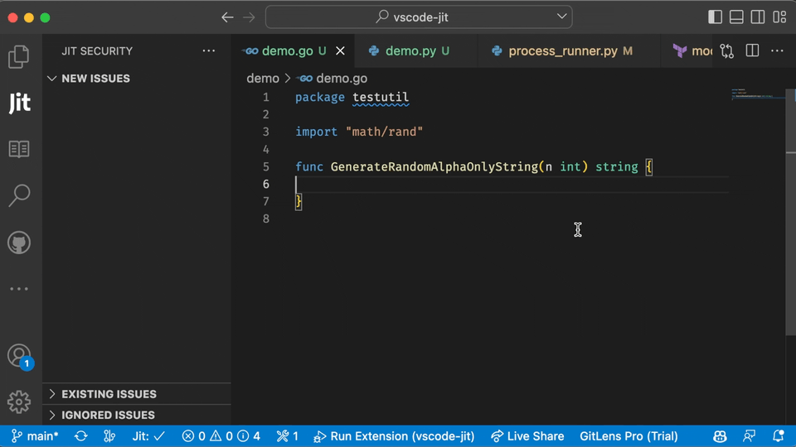This screenshot has width=796, height=447.
Task: Go forward in navigation history
Action: (x=249, y=17)
